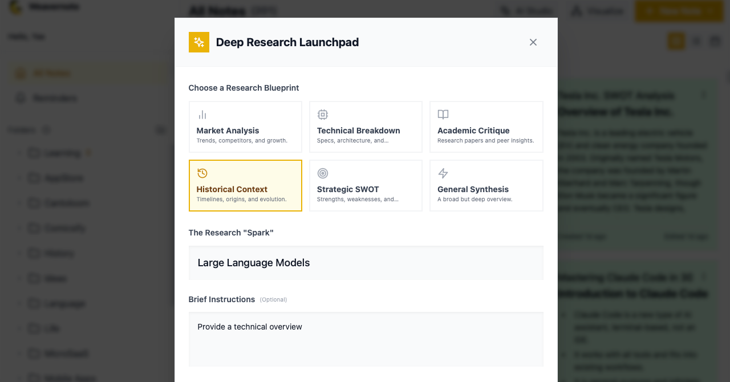Screen dimensions: 730x382
Task: Open options menu on Claude Code note card
Action: click(x=704, y=278)
